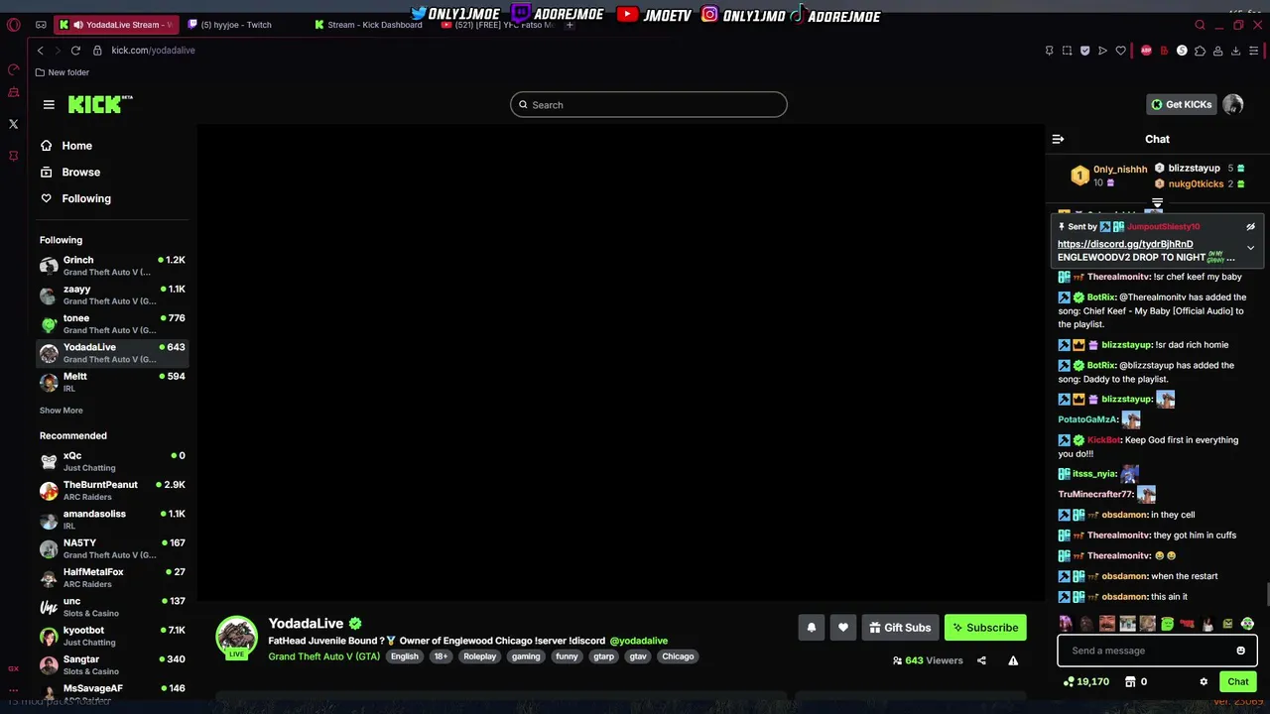
Task: Follow YodadaLive with the heart button
Action: (x=843, y=628)
